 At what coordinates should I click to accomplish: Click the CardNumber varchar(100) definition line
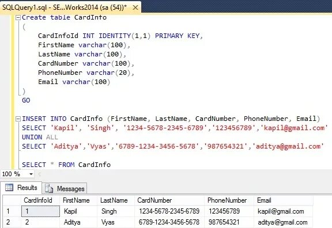click(x=86, y=63)
